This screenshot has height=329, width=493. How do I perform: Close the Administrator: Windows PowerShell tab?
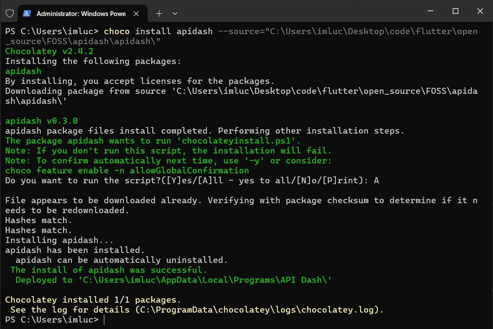(x=136, y=13)
